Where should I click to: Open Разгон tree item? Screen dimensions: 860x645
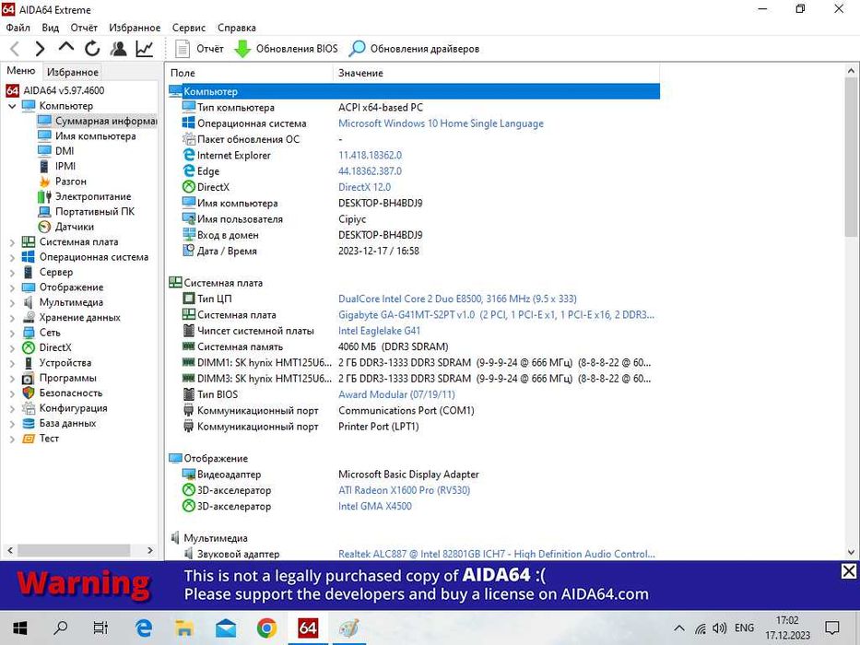(x=63, y=181)
